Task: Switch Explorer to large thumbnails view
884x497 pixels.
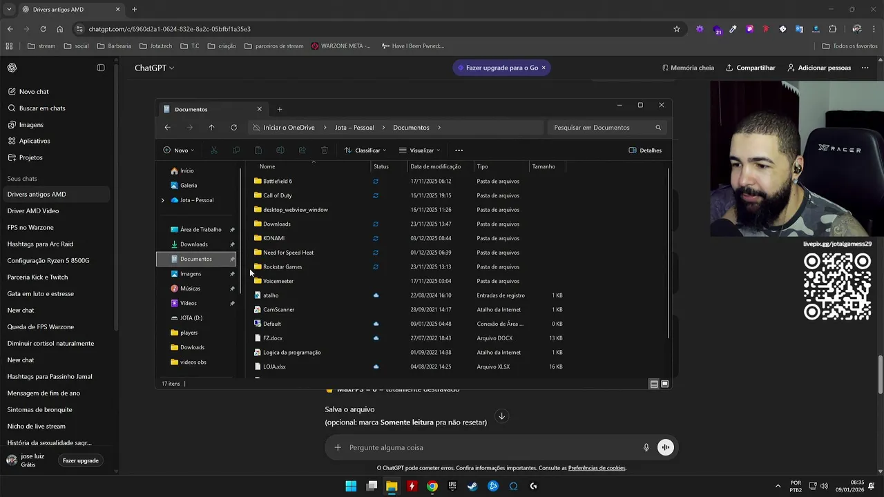Action: click(x=665, y=384)
